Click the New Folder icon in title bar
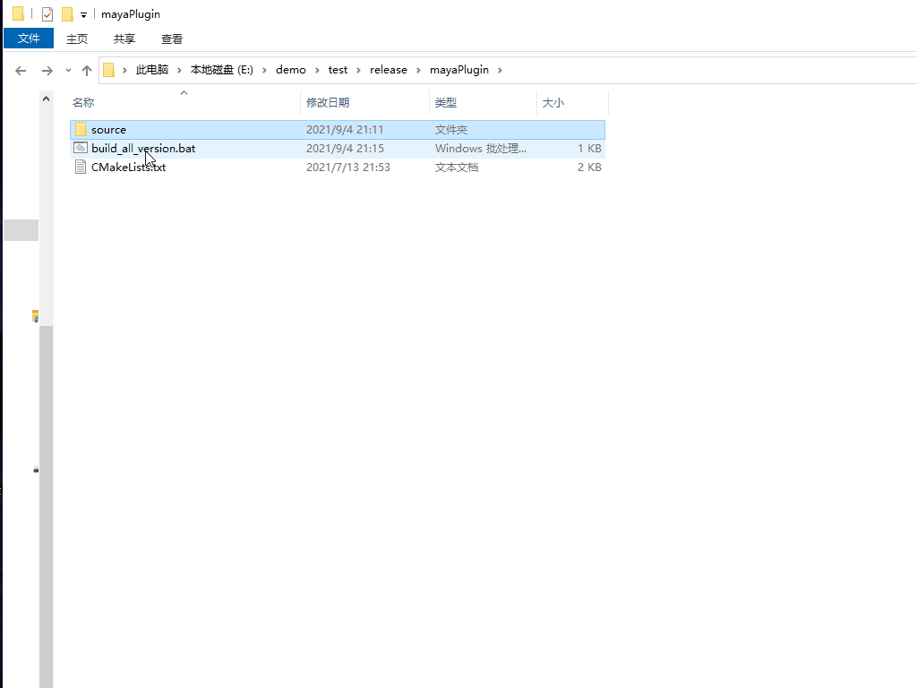 [67, 14]
